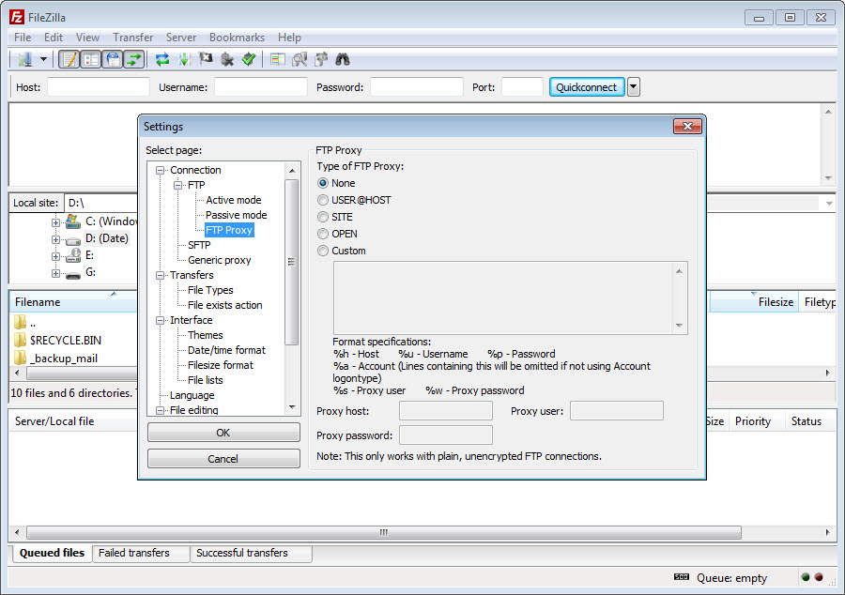This screenshot has width=845, height=595.
Task: Toggle synchronized browsing icon
Action: coord(321,59)
